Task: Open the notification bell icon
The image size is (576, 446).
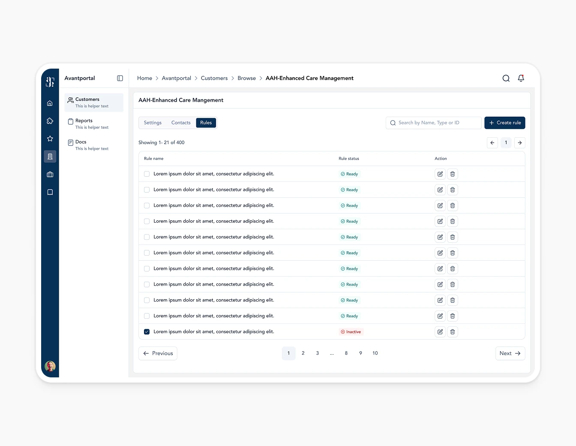Action: pyautogui.click(x=521, y=78)
